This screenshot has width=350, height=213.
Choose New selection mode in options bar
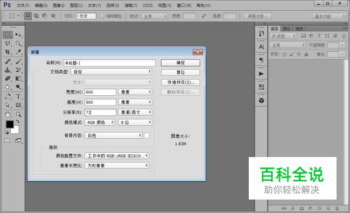pyautogui.click(x=28, y=16)
